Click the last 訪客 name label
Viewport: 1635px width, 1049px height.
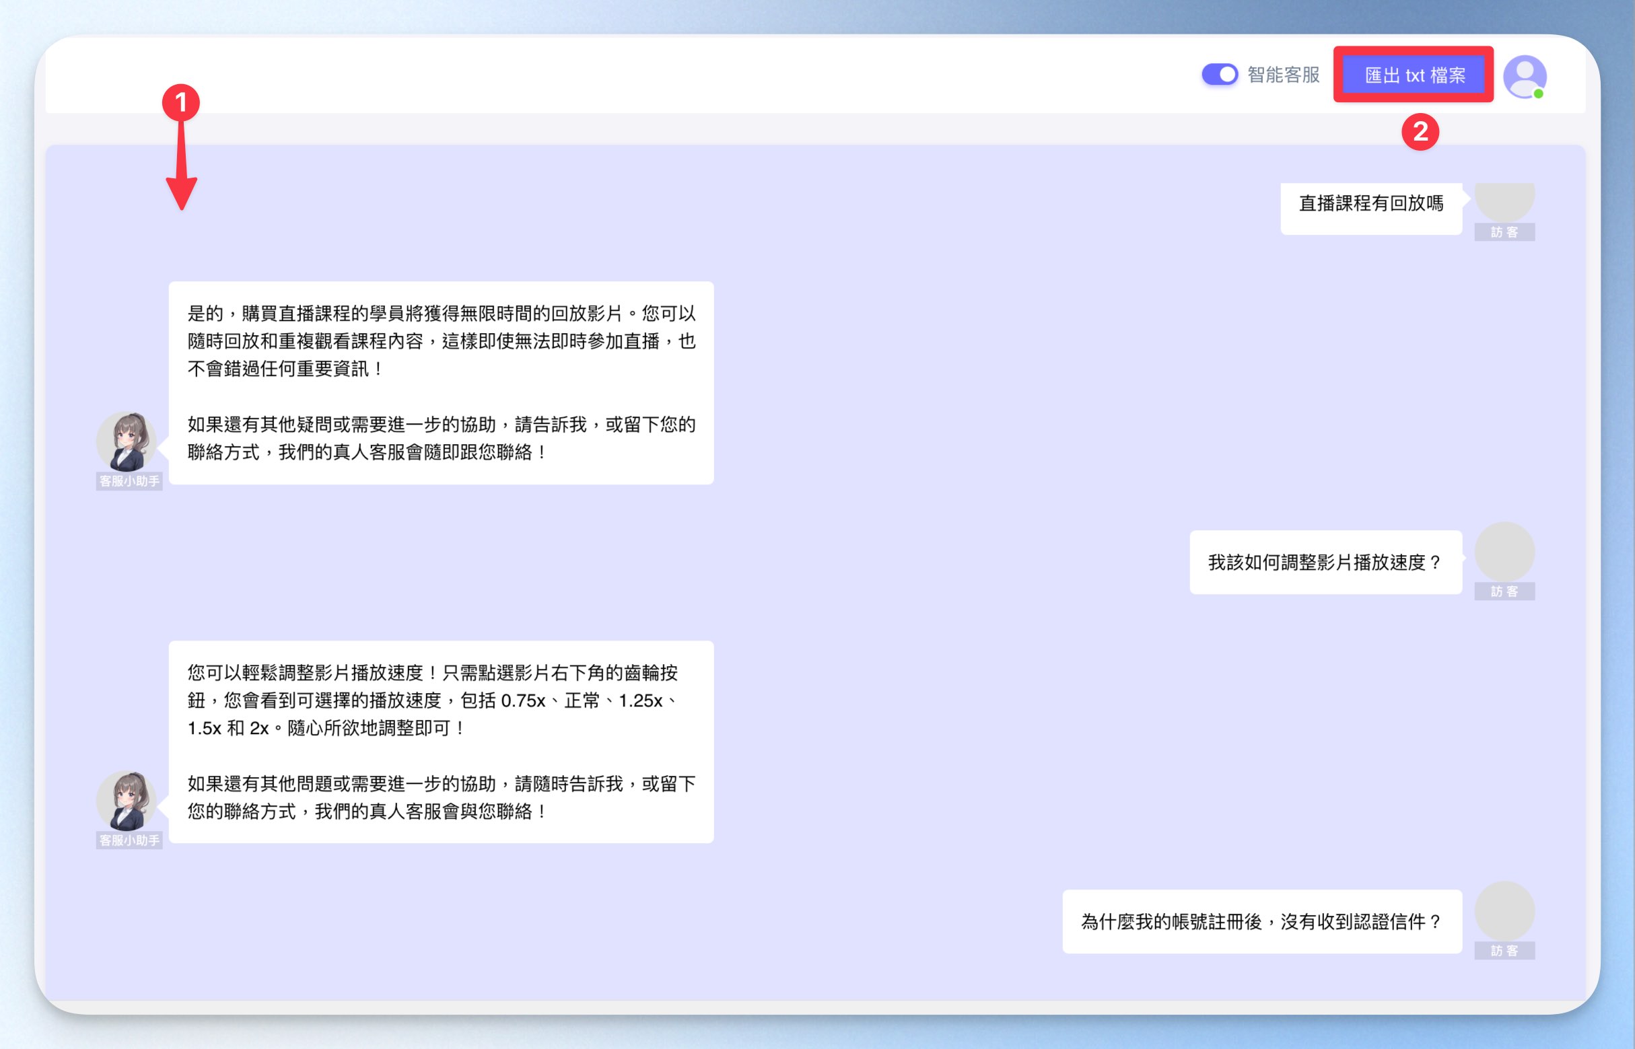[x=1504, y=951]
